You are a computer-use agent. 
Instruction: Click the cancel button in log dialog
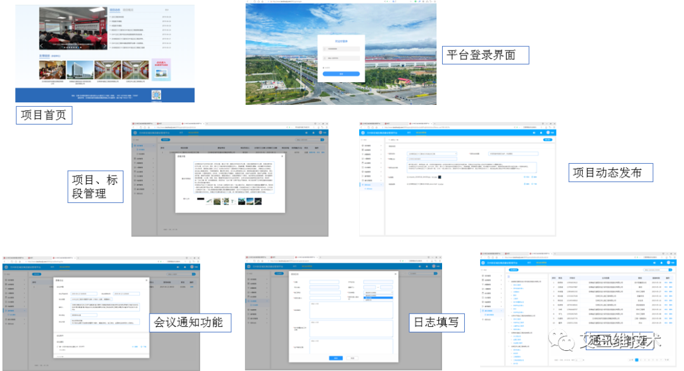point(353,358)
